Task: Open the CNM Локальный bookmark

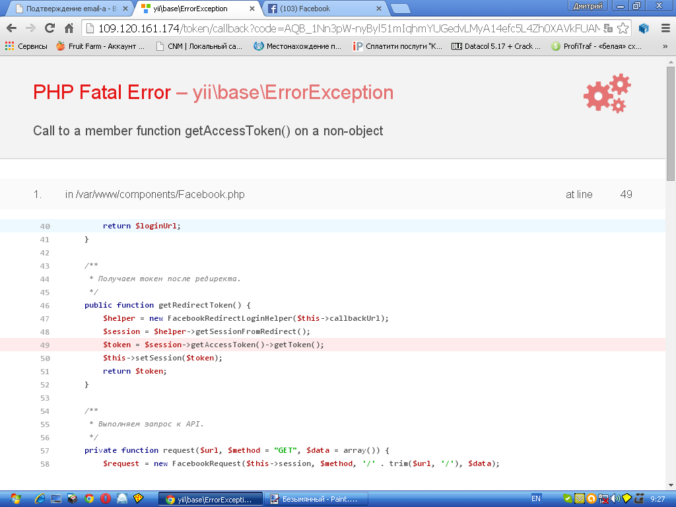Action: point(199,46)
